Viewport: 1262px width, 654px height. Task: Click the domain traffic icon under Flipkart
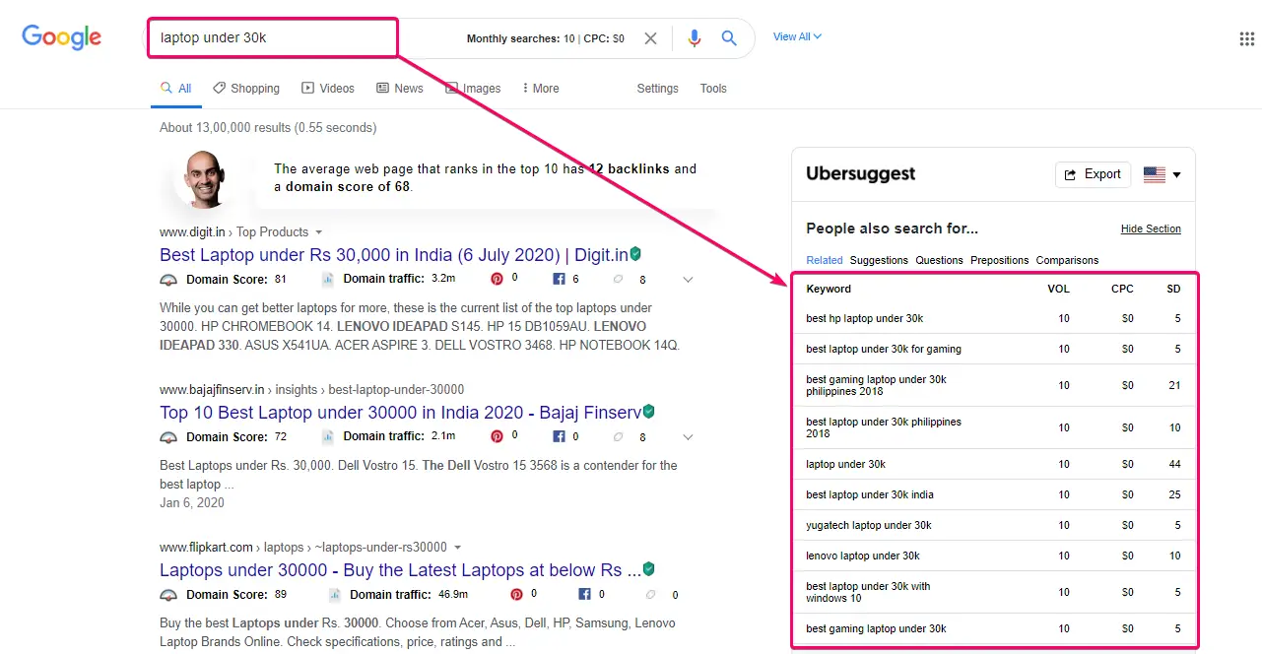coord(335,594)
